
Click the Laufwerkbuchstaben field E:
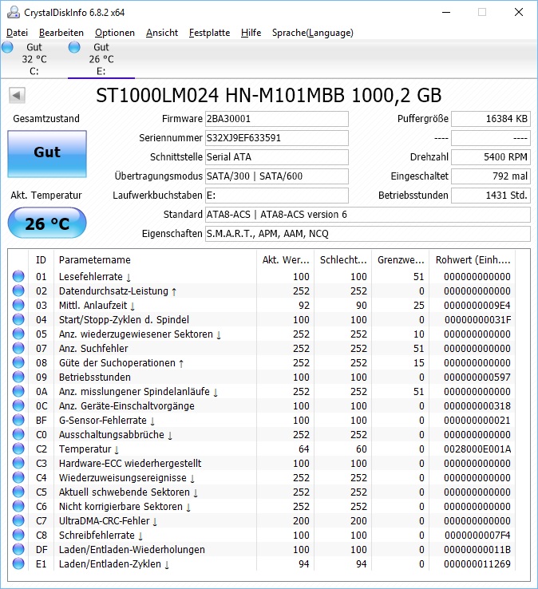click(276, 196)
